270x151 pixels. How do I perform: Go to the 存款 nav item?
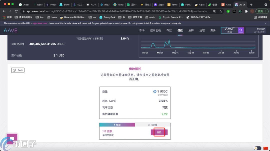point(169,30)
